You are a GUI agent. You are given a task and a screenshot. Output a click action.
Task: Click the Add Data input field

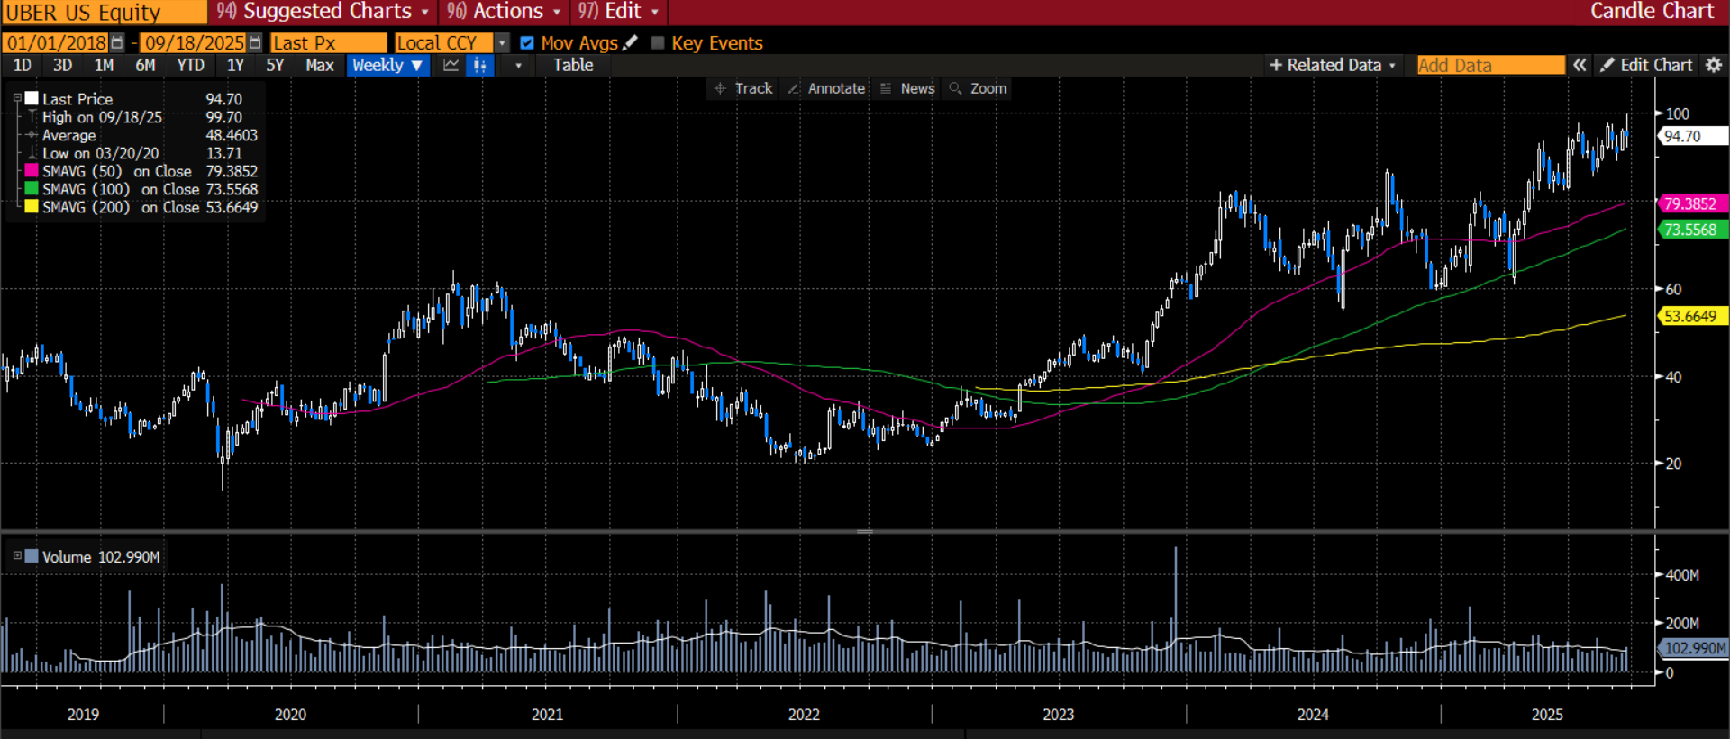(1490, 65)
